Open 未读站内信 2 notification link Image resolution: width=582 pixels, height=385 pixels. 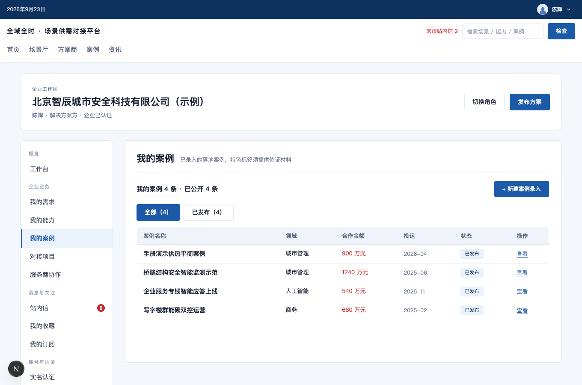pos(442,31)
